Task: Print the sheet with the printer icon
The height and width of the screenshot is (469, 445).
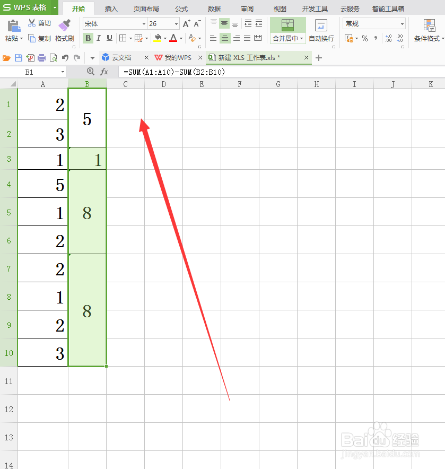Action: pos(41,58)
